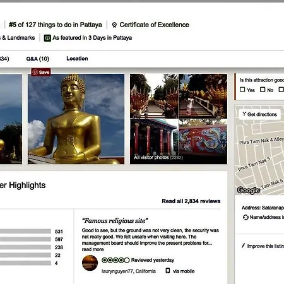Click the Certificate of Excellence ribbon icon

point(114,25)
